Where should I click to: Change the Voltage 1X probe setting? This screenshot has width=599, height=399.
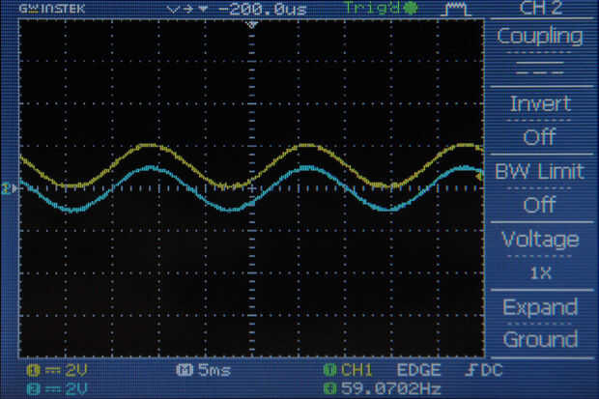tap(540, 256)
